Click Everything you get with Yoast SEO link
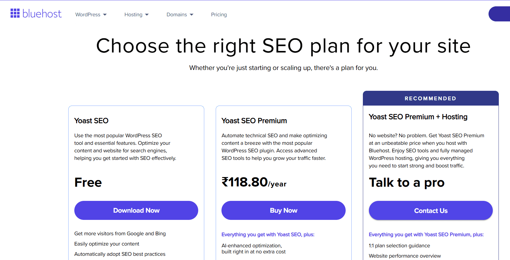Viewport: 510px width, 260px height. point(268,234)
